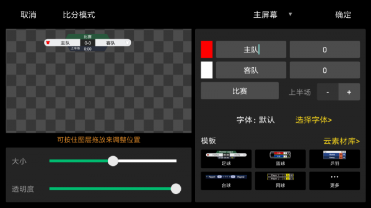
Task: Edit the home team score field
Action: [x=324, y=49]
